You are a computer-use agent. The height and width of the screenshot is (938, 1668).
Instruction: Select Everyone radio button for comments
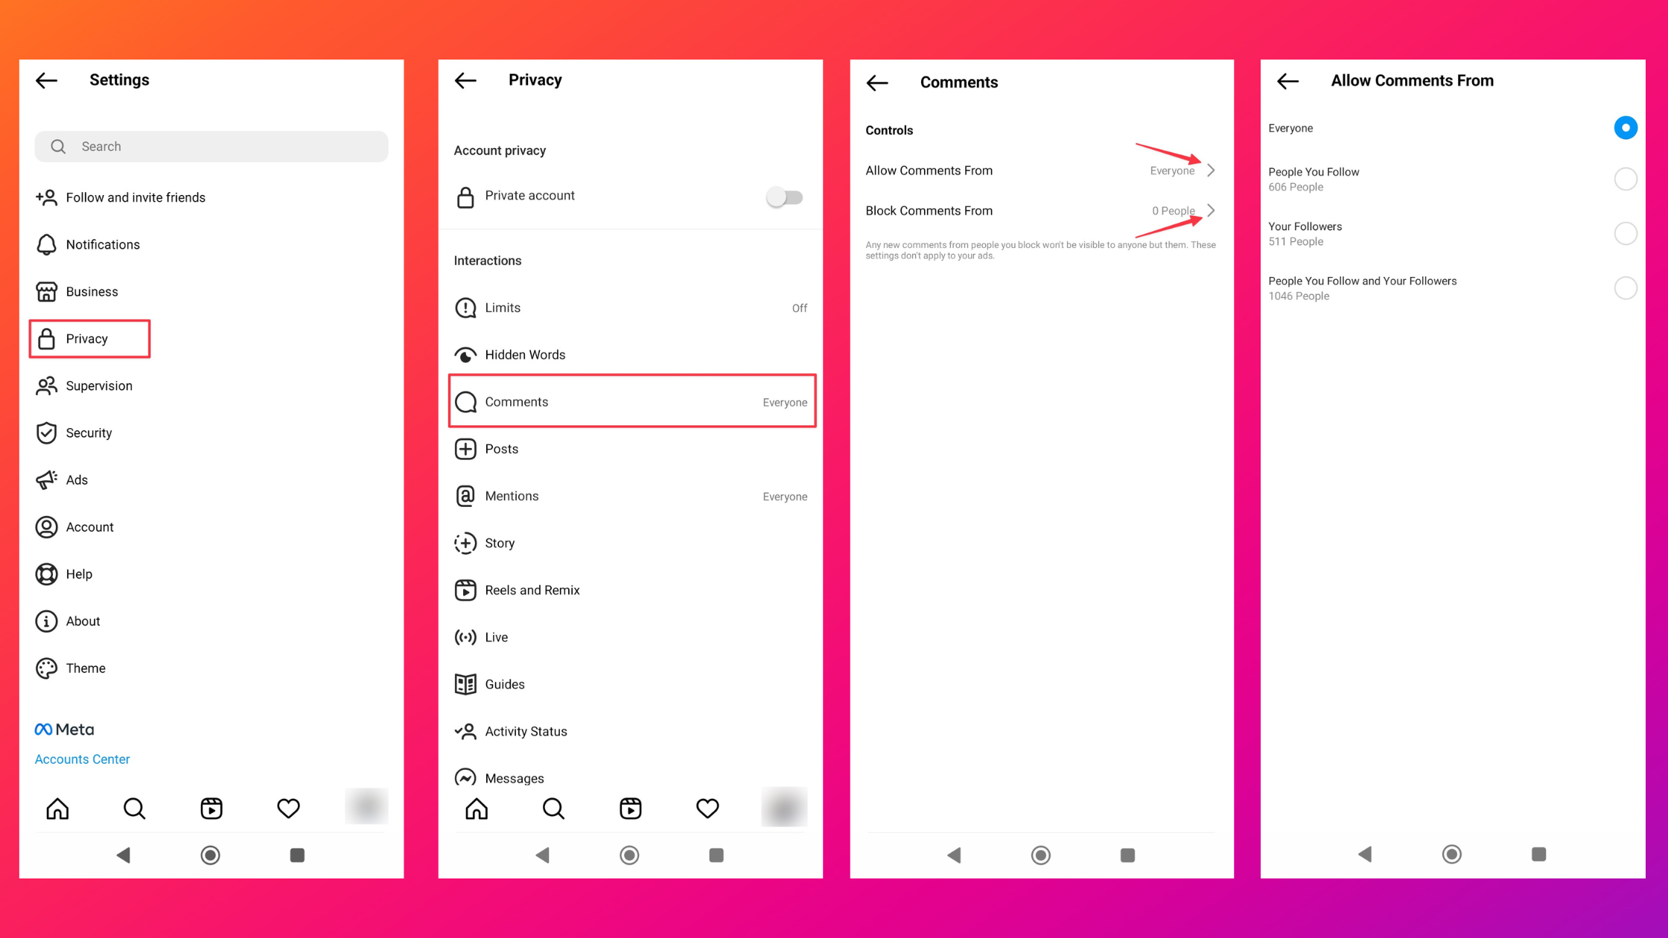tap(1627, 127)
